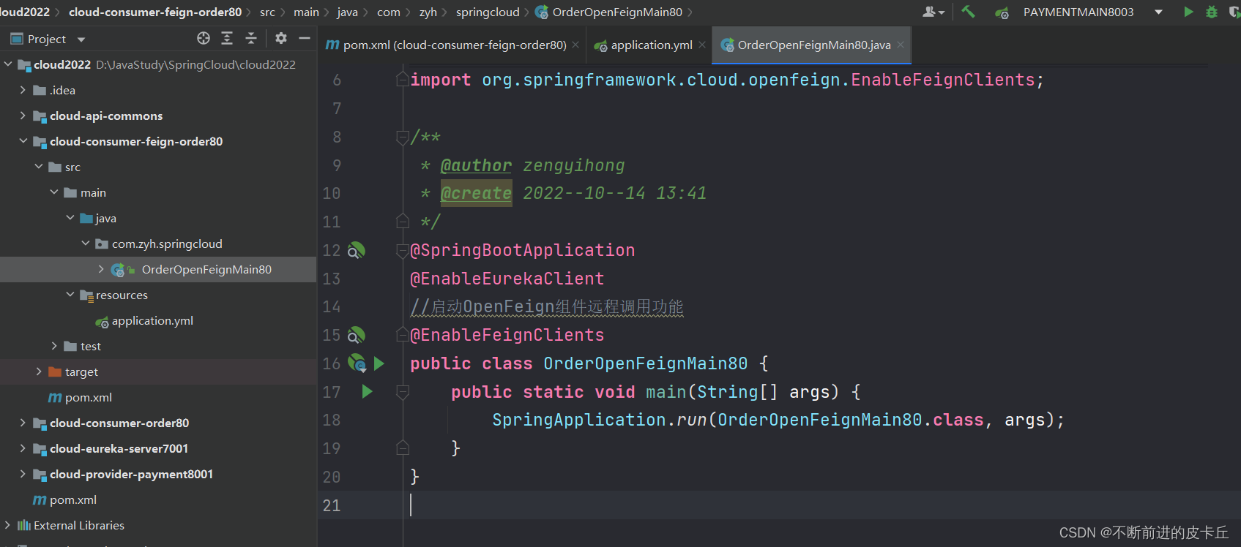Open the user account icon menu
Screen dimensions: 1241x547
click(933, 12)
